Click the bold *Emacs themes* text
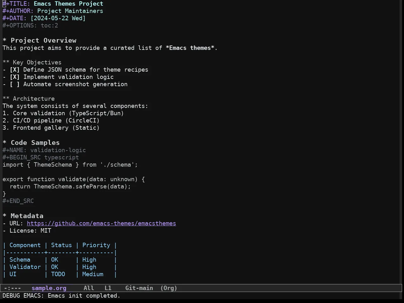Image resolution: width=404 pixels, height=303 pixels. point(190,48)
